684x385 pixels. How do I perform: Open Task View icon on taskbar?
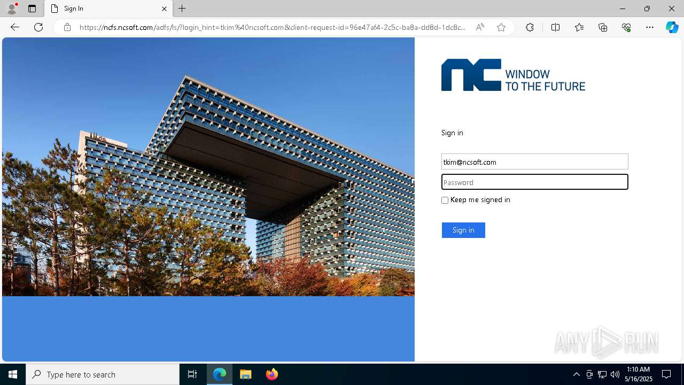click(192, 374)
